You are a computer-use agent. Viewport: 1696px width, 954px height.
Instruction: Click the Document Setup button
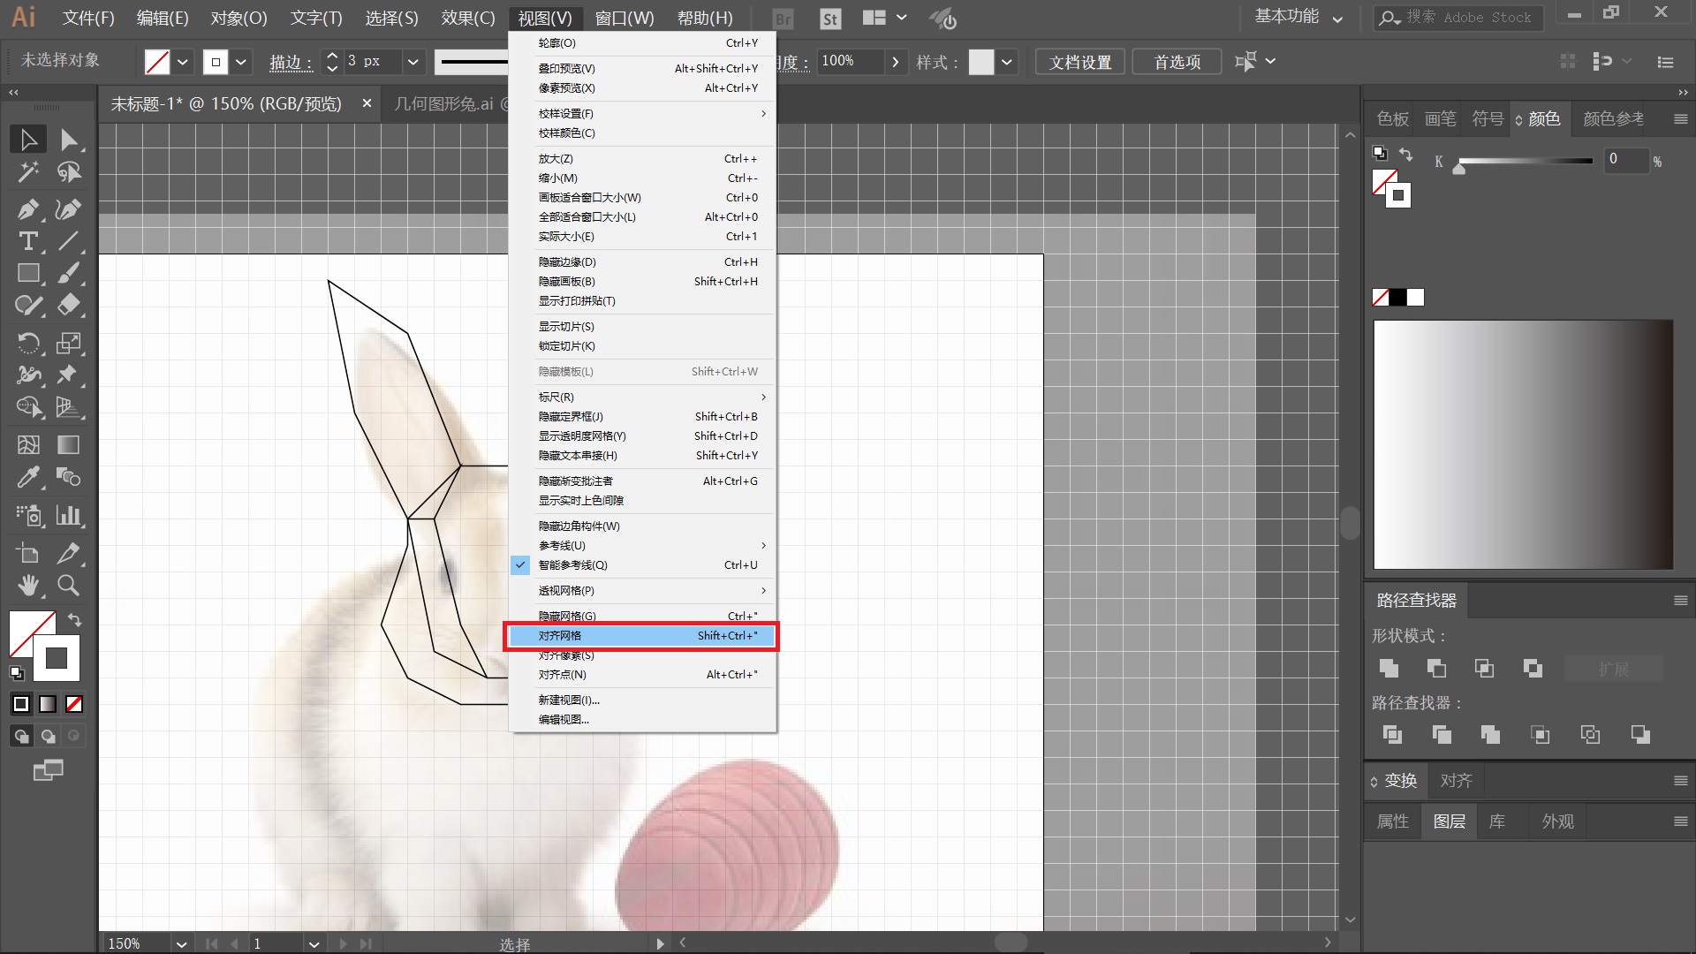coord(1079,62)
